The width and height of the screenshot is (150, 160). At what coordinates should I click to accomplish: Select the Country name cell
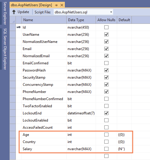pos(44,142)
